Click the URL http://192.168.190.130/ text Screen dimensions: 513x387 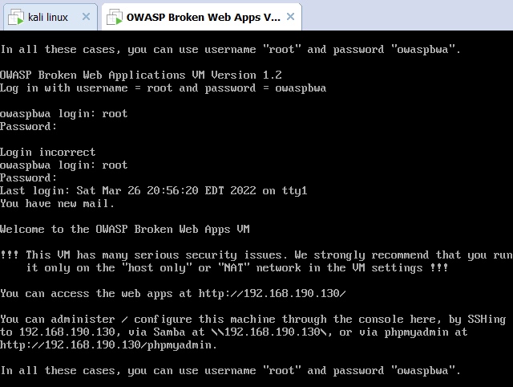[272, 293]
